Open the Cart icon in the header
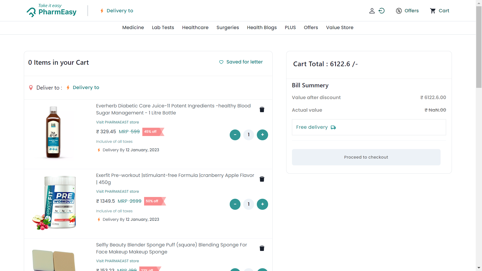The width and height of the screenshot is (482, 271). tap(433, 11)
